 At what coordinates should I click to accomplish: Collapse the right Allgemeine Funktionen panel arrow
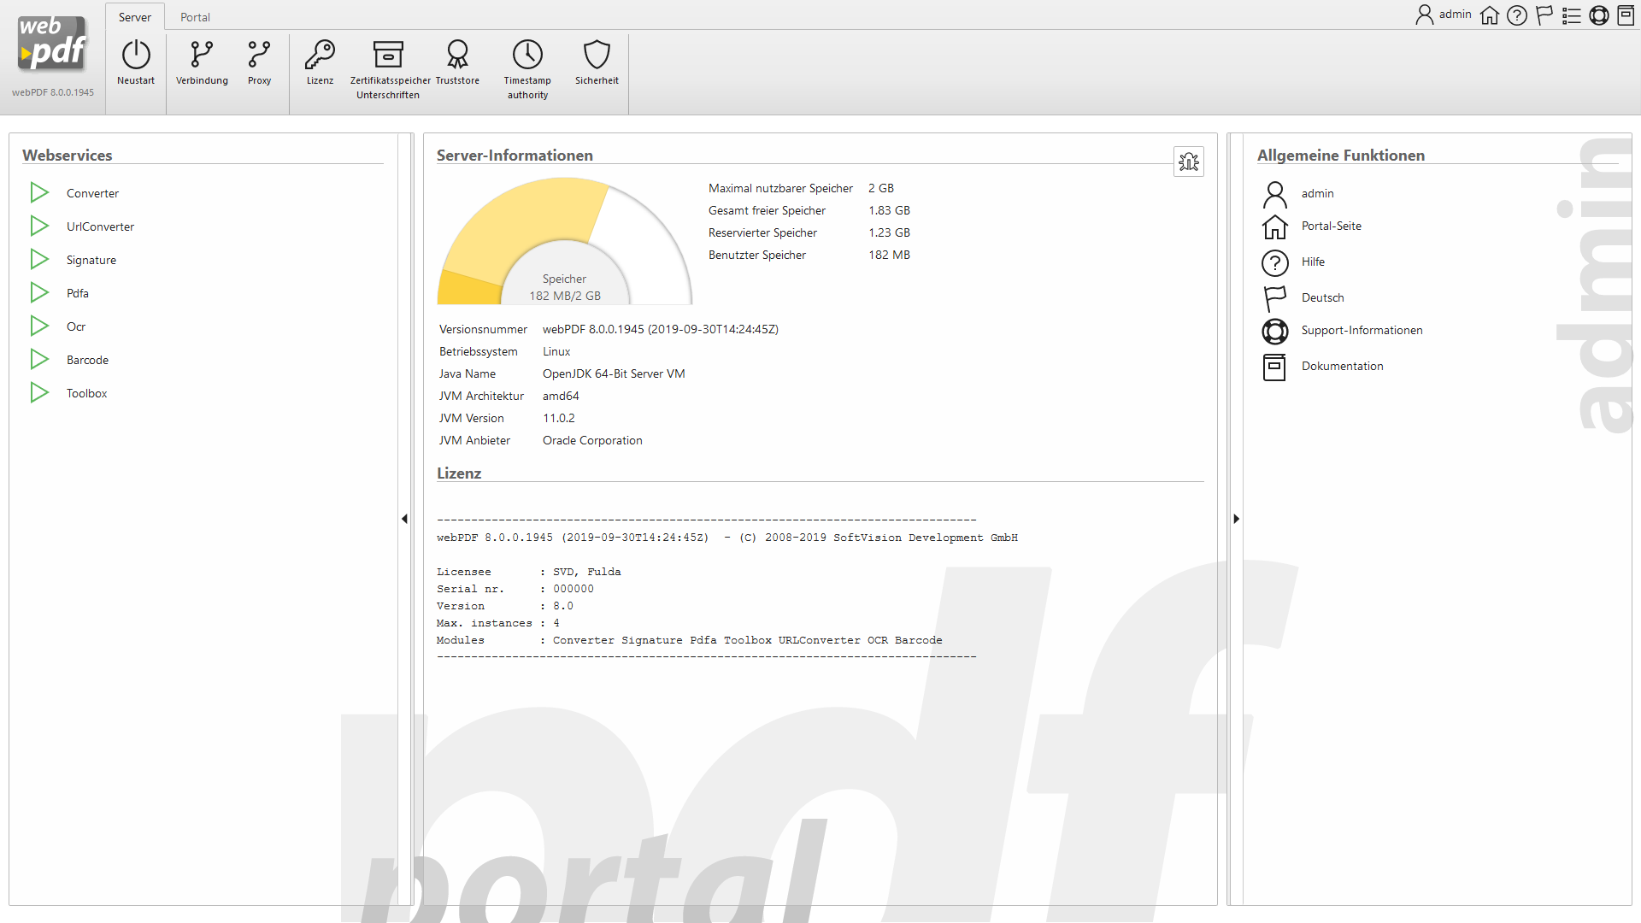(1236, 519)
